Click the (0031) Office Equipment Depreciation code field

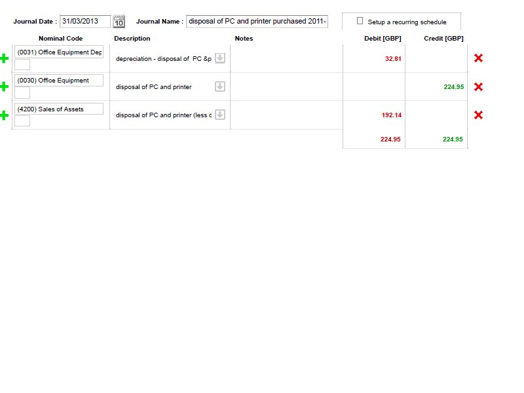(x=60, y=52)
